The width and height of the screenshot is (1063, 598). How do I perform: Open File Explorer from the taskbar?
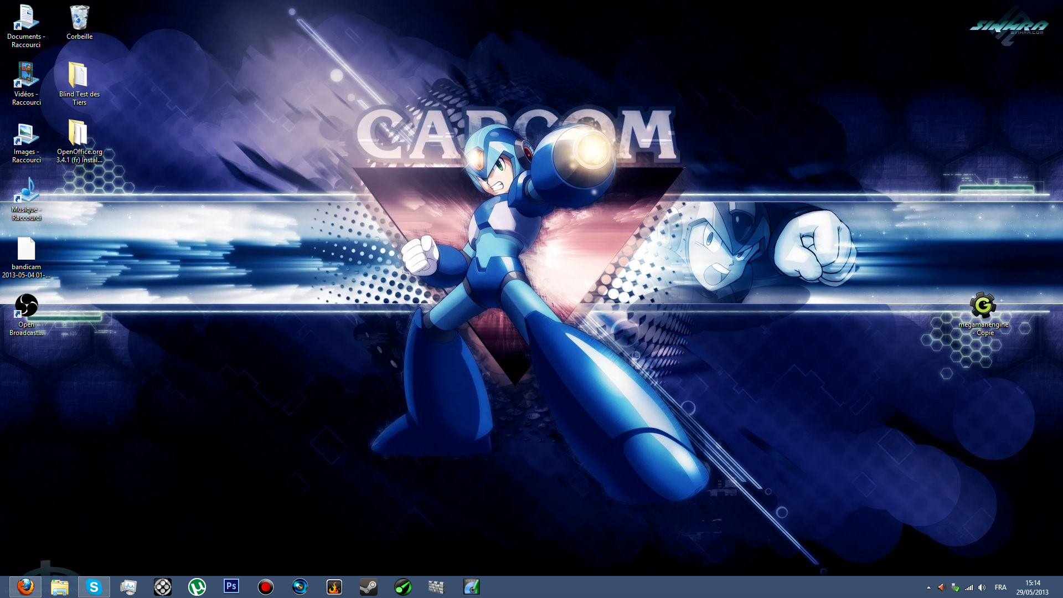(x=60, y=587)
